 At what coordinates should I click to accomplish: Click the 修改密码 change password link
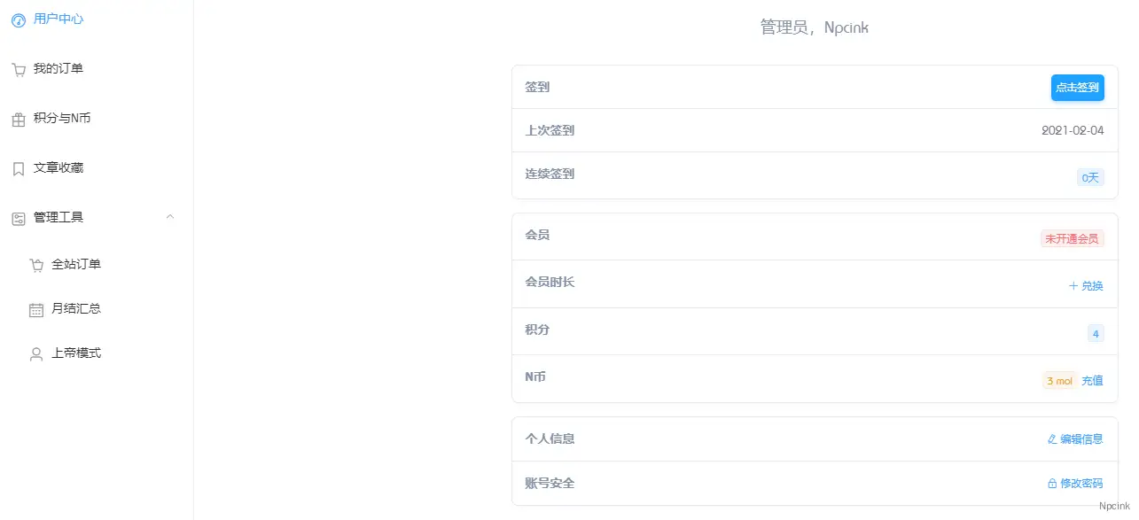tap(1075, 484)
